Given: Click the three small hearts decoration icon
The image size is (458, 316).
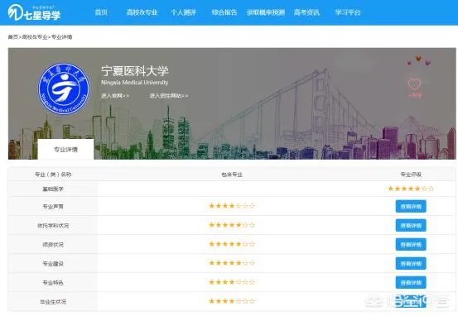Looking at the screenshot, I should tap(418, 60).
